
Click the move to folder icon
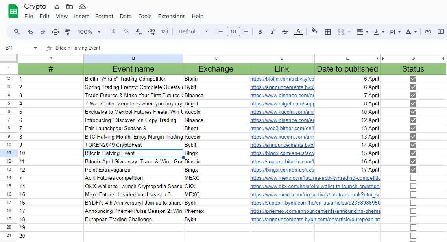70,7
